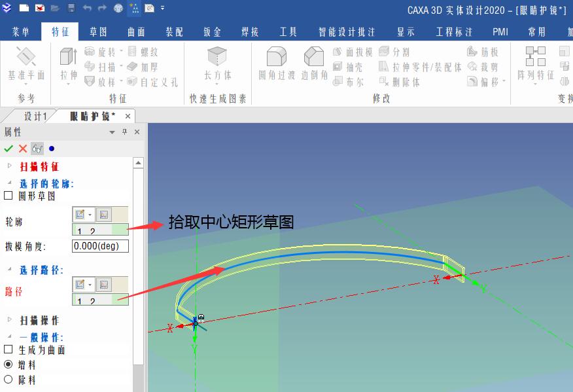Open the 偏移 dropdown arrow
This screenshot has height=392, width=573.
502,81
